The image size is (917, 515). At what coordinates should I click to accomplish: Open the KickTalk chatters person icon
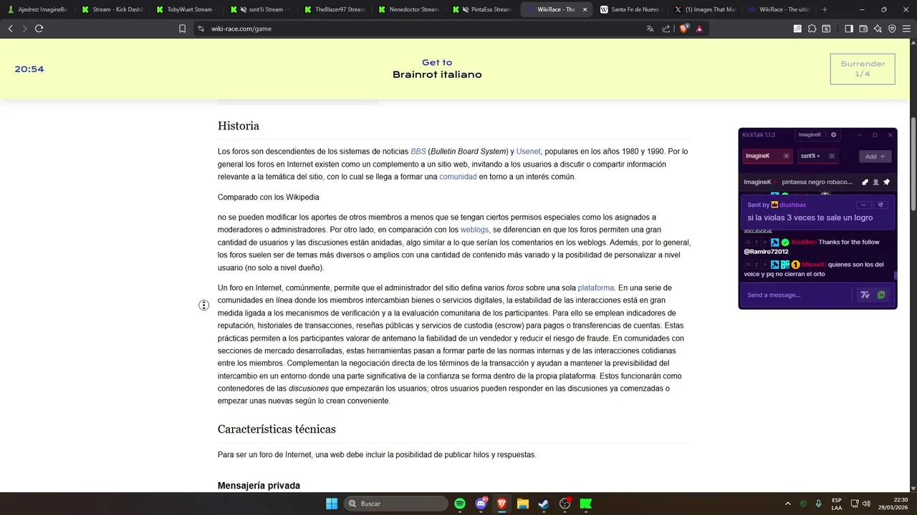pyautogui.click(x=875, y=182)
